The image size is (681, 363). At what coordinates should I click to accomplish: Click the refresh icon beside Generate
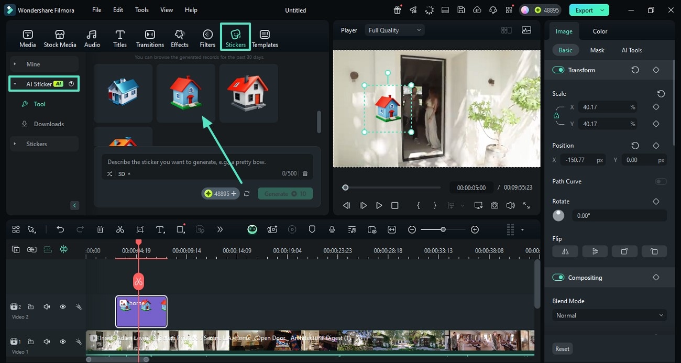(247, 194)
